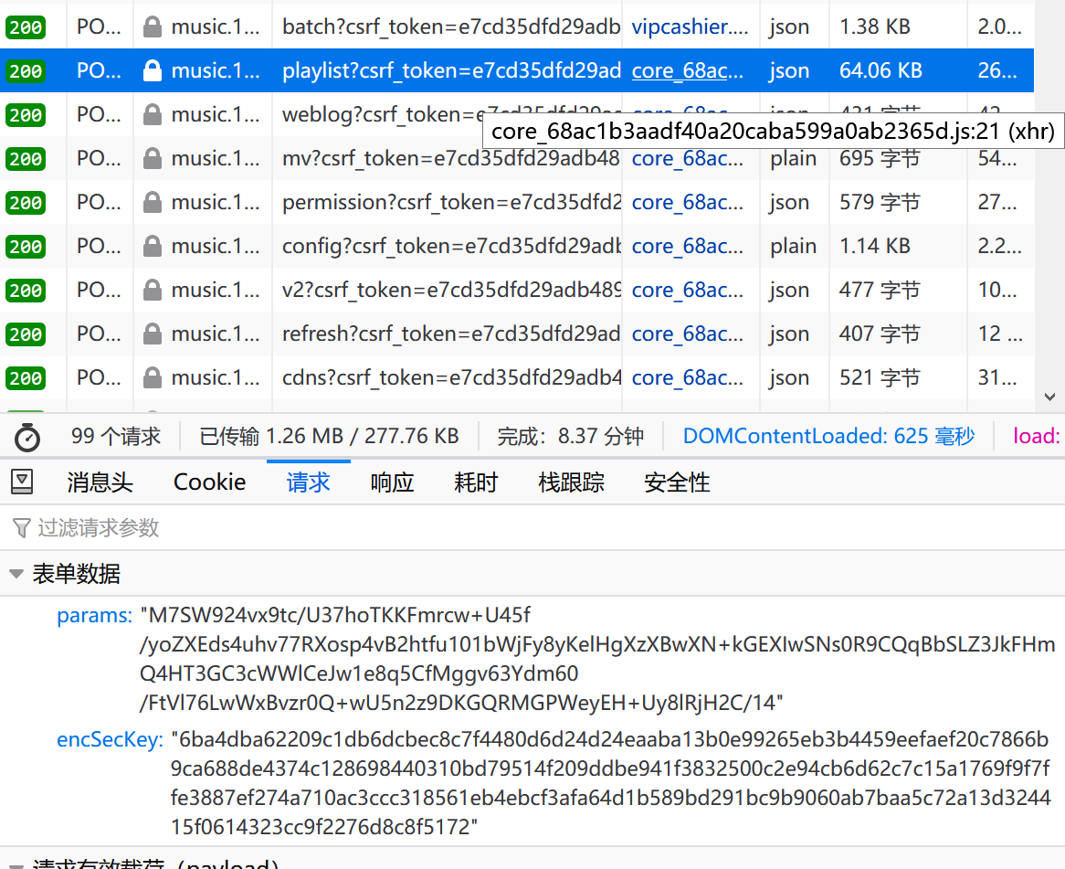Show the 响应 tab
This screenshot has height=869, width=1065.
pyautogui.click(x=392, y=482)
